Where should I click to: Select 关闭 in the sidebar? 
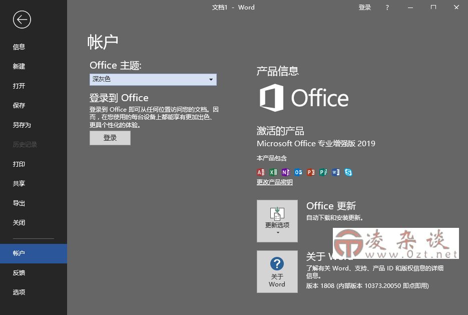pos(34,222)
